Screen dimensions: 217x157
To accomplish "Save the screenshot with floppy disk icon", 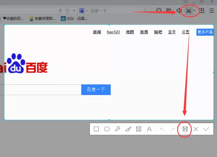I will 185,129.
